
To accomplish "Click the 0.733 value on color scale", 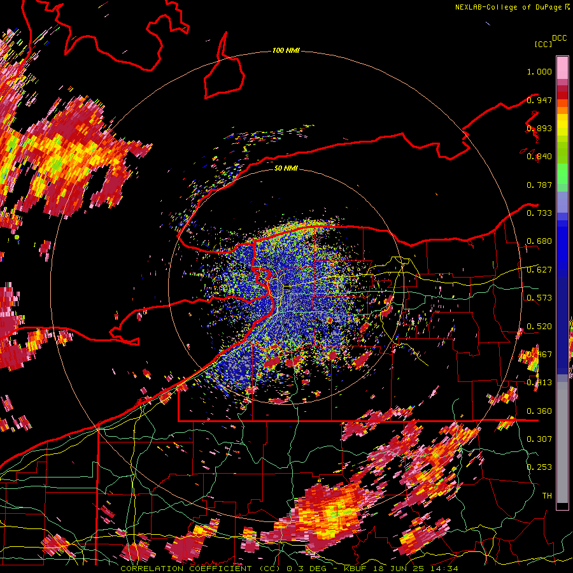I will [539, 213].
